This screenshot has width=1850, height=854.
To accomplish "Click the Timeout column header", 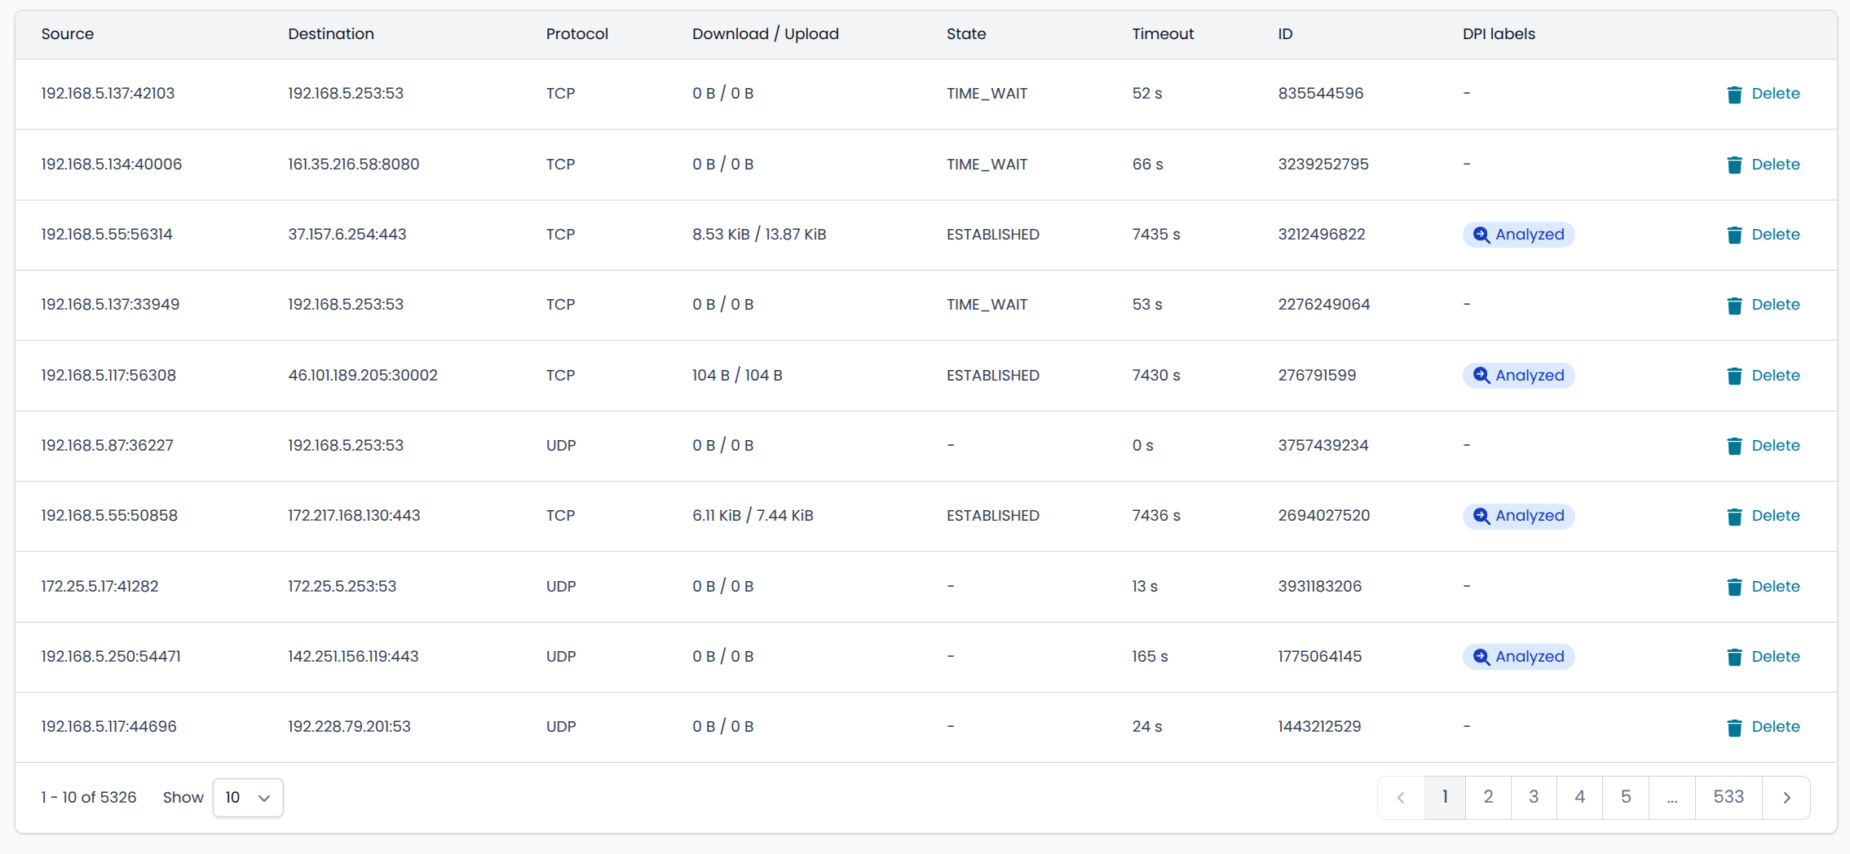I will tap(1163, 34).
